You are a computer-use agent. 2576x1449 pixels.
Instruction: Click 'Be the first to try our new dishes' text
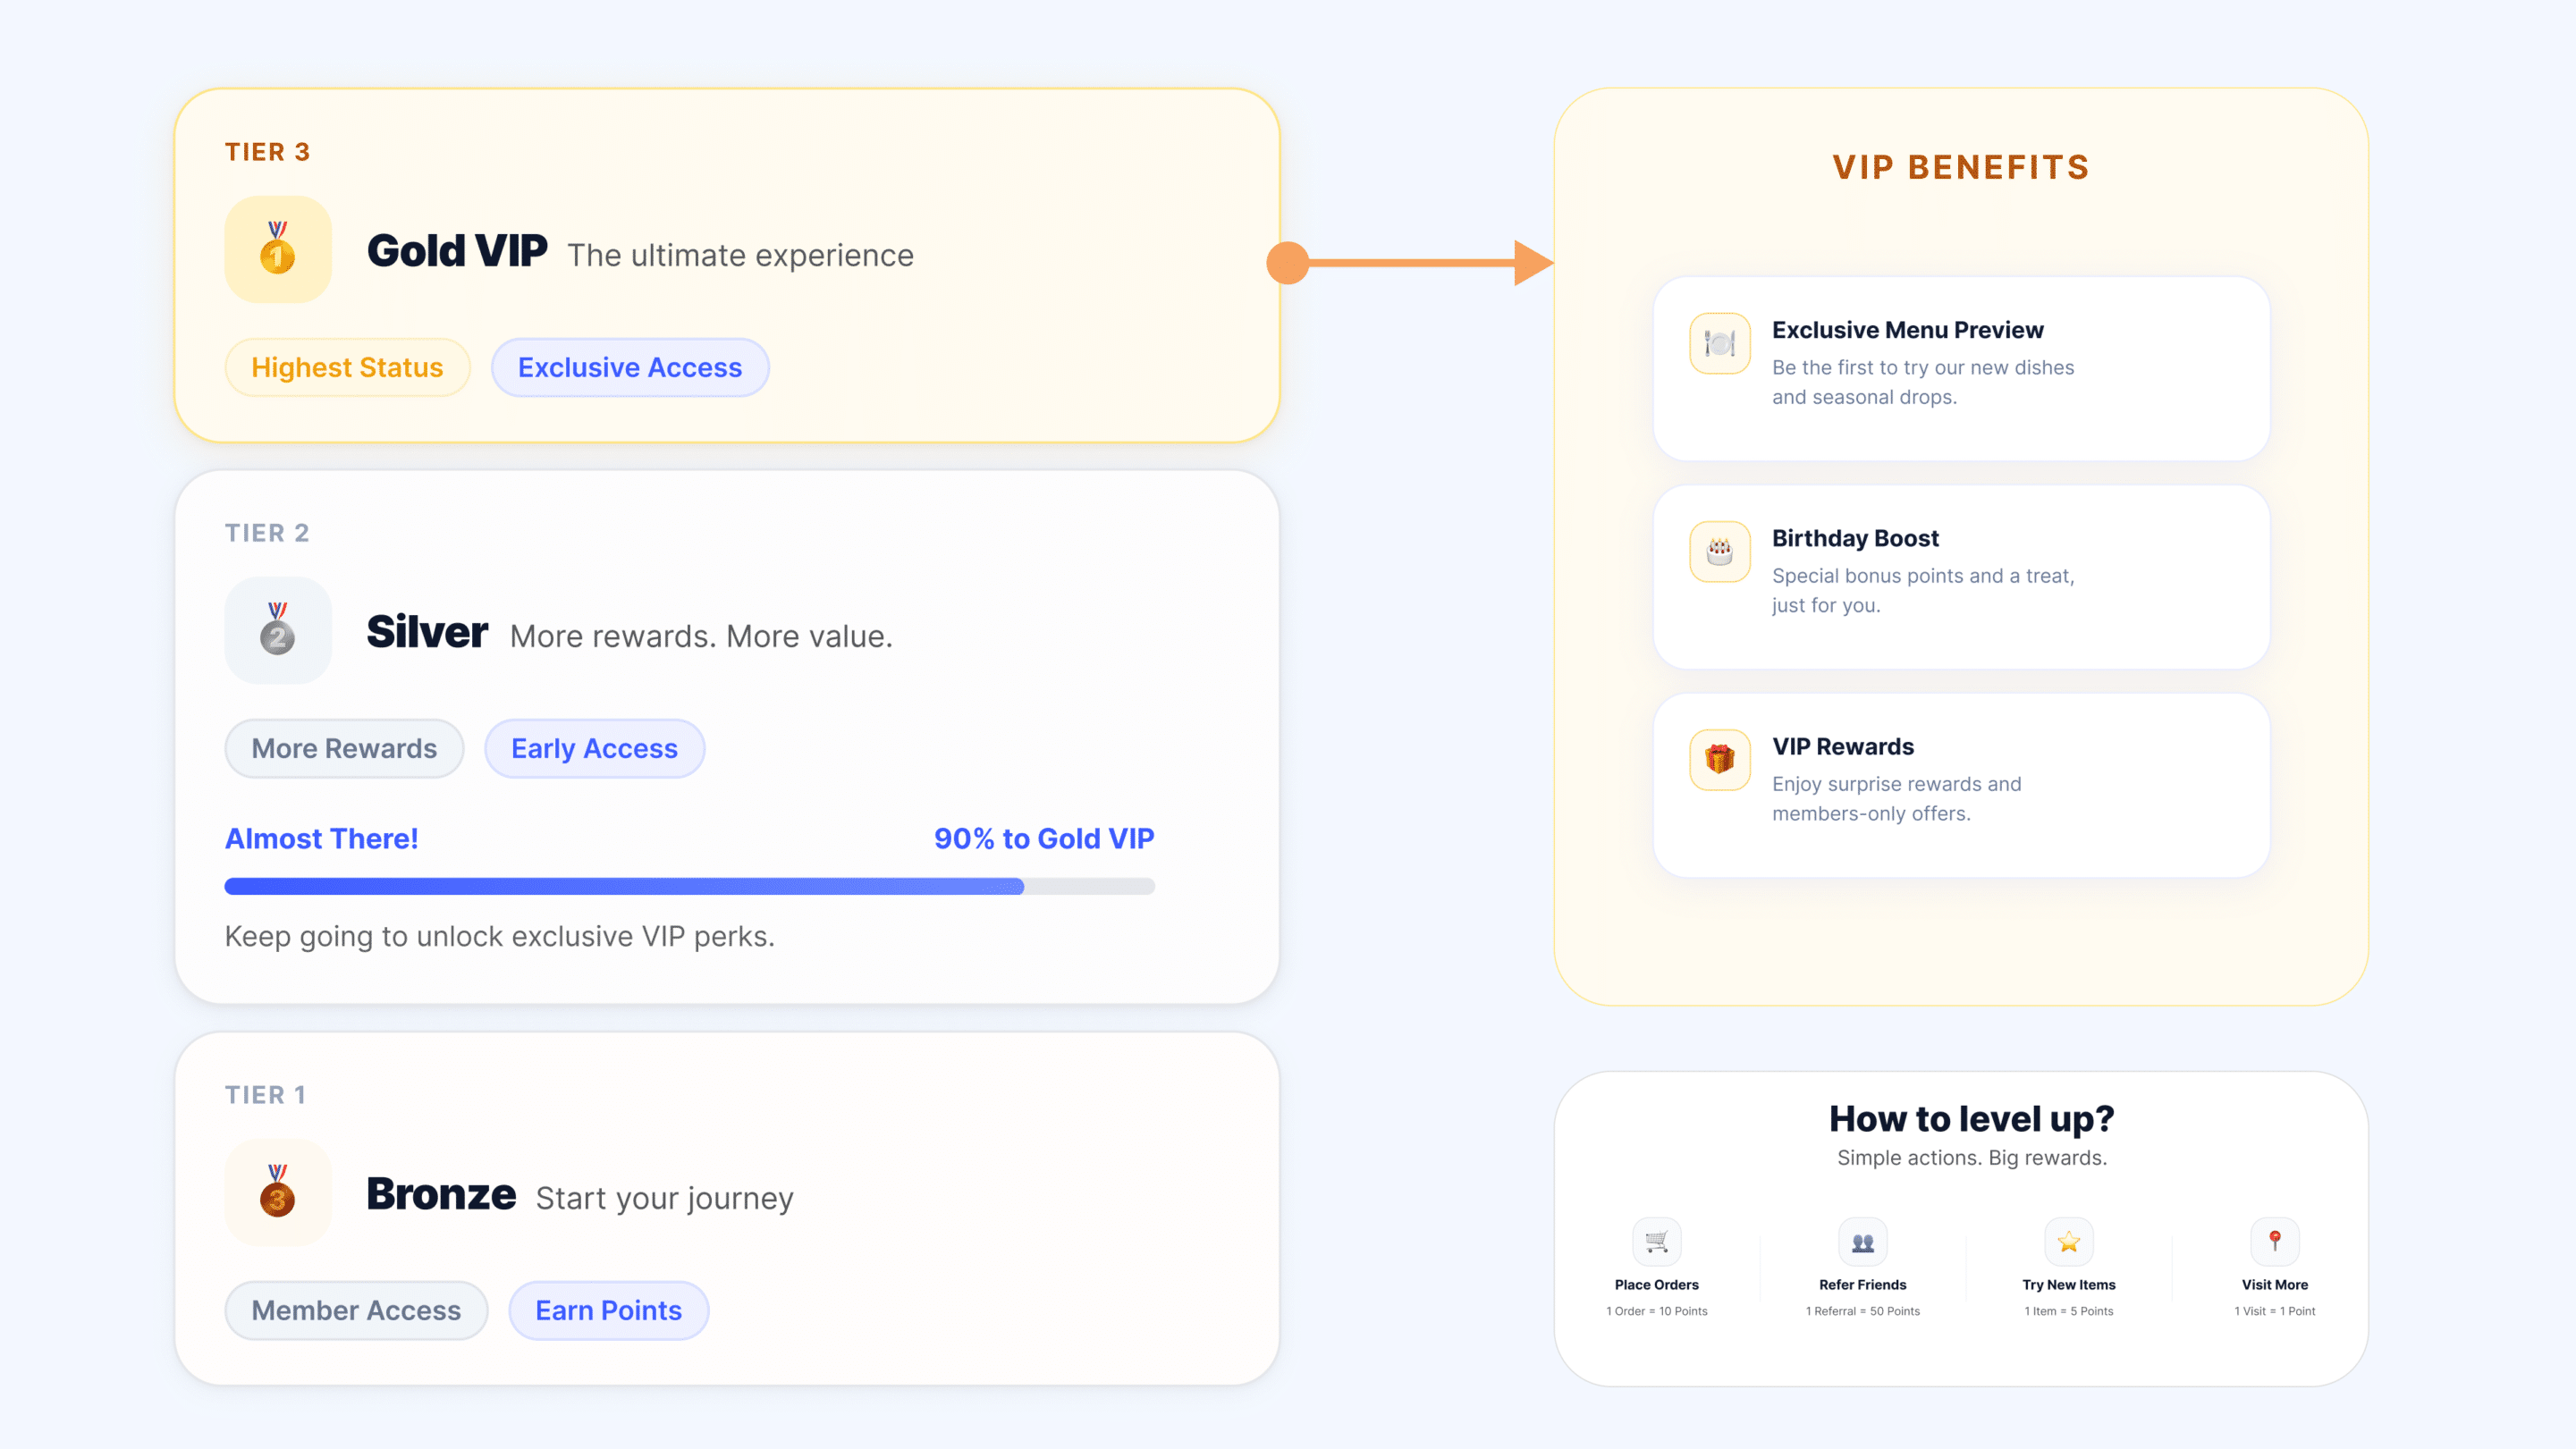pos(1923,367)
